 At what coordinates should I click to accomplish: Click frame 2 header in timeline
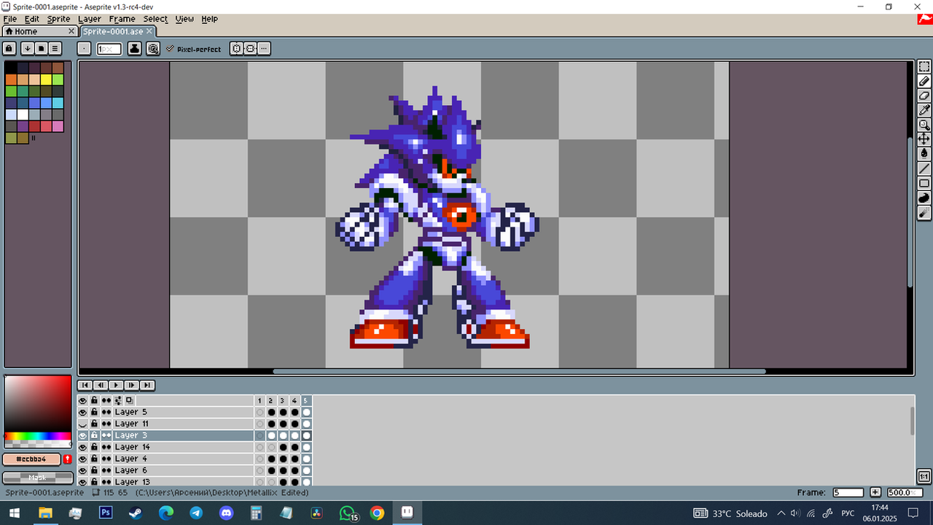(270, 400)
